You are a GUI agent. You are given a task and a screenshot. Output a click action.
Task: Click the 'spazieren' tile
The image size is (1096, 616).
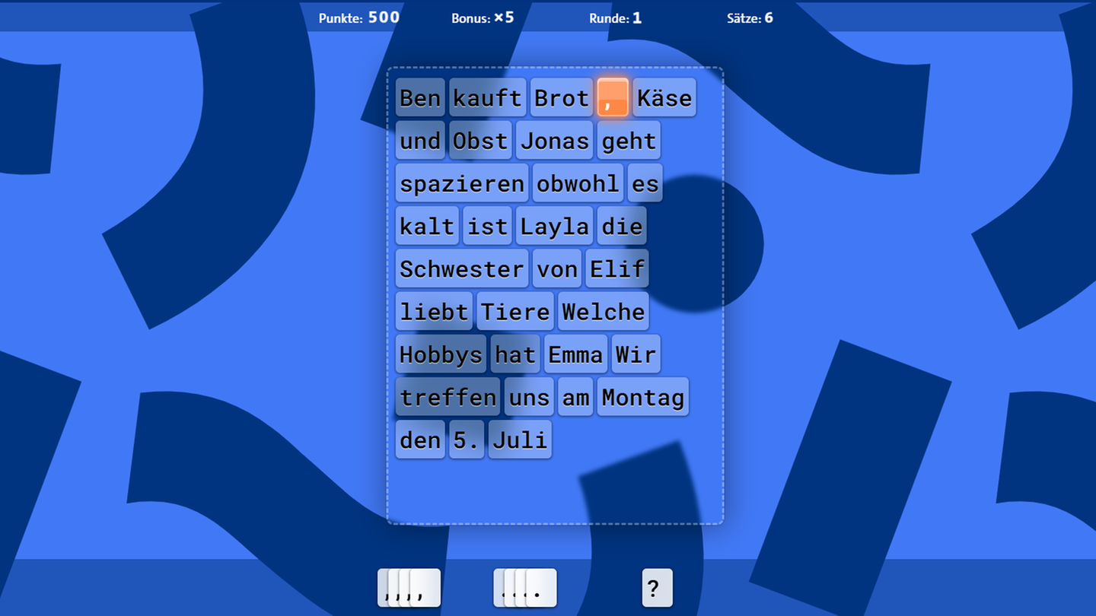point(462,183)
